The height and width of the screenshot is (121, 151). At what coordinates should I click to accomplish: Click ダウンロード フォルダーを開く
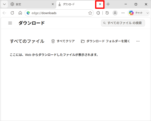(105, 41)
